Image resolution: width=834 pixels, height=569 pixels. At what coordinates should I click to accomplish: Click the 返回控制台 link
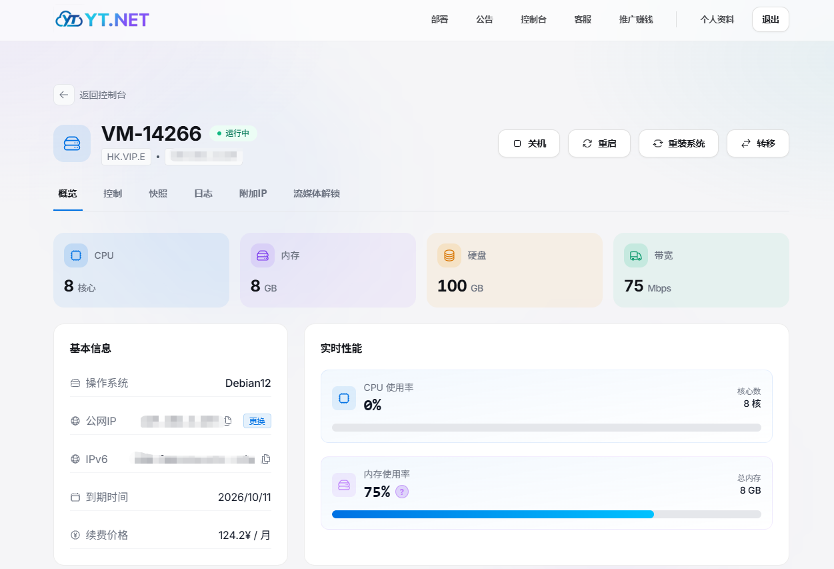[x=103, y=95]
